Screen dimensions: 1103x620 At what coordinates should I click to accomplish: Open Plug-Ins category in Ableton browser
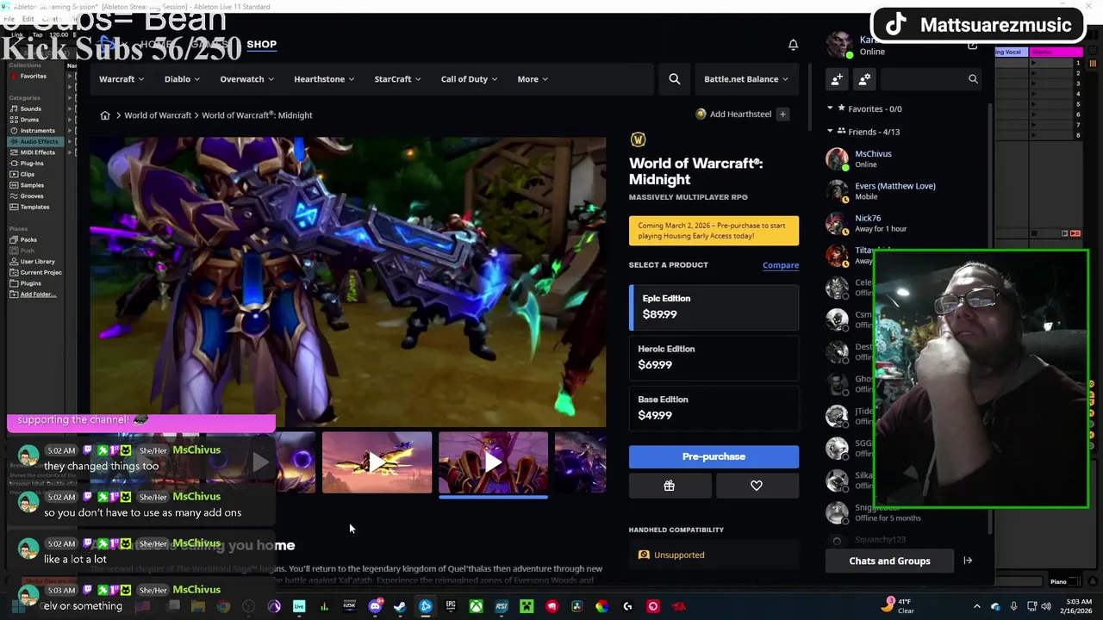click(32, 164)
